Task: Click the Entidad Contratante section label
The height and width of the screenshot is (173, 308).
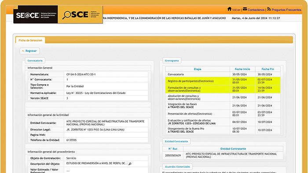Action: point(176,141)
